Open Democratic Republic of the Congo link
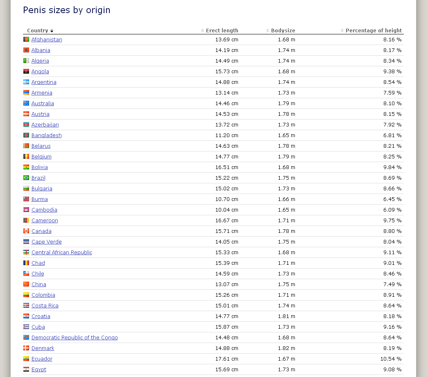The width and height of the screenshot is (428, 377). 75,338
